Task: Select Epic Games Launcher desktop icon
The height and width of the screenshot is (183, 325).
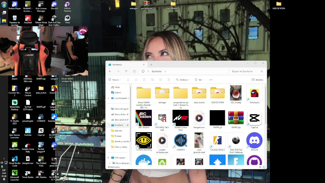Action: 15,133
